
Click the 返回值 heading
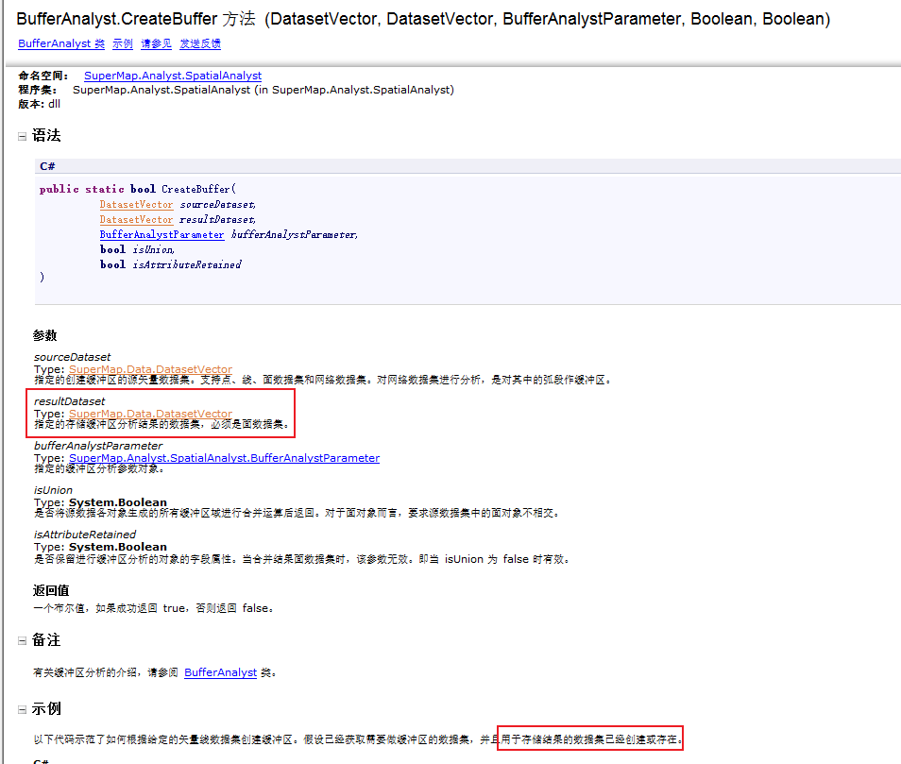coord(51,590)
